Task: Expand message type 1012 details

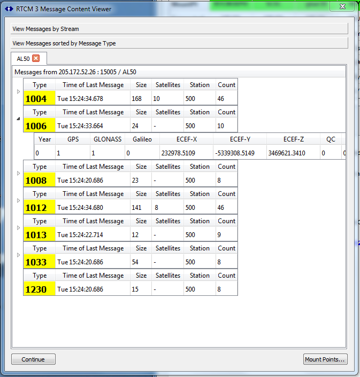Action: coord(19,201)
